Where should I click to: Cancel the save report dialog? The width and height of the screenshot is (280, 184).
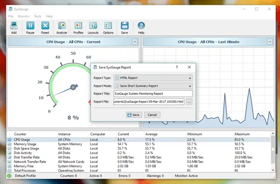pyautogui.click(x=152, y=115)
